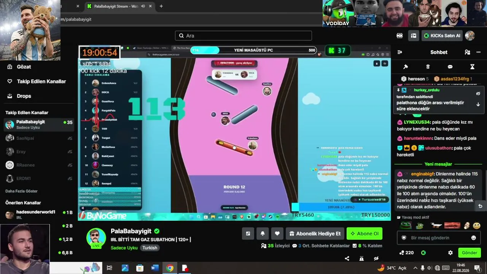Open Drops in sidebar

24,96
